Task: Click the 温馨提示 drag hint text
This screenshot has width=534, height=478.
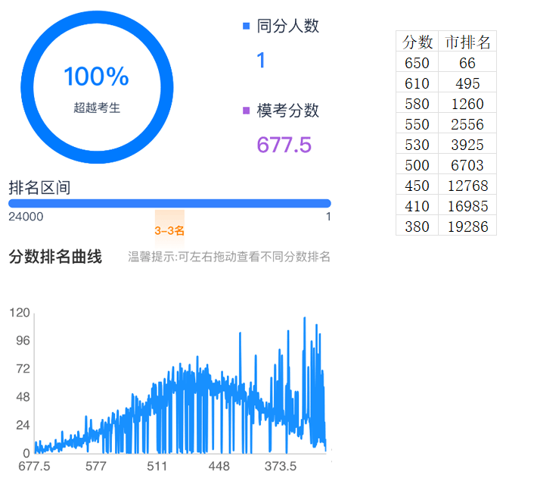Action: (x=229, y=258)
